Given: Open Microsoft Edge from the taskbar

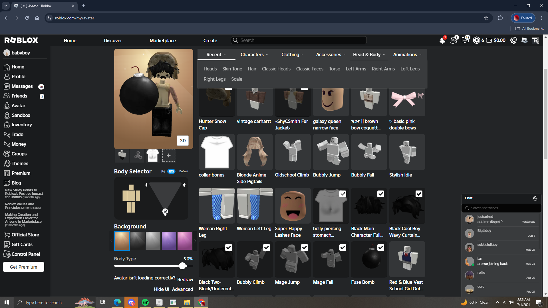Looking at the screenshot, I should pyautogui.click(x=117, y=302).
